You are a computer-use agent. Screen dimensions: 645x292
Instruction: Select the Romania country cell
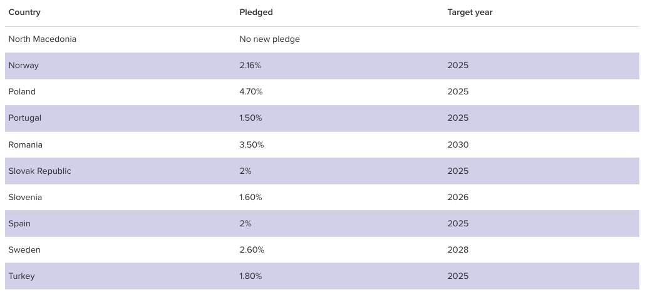[x=26, y=145]
